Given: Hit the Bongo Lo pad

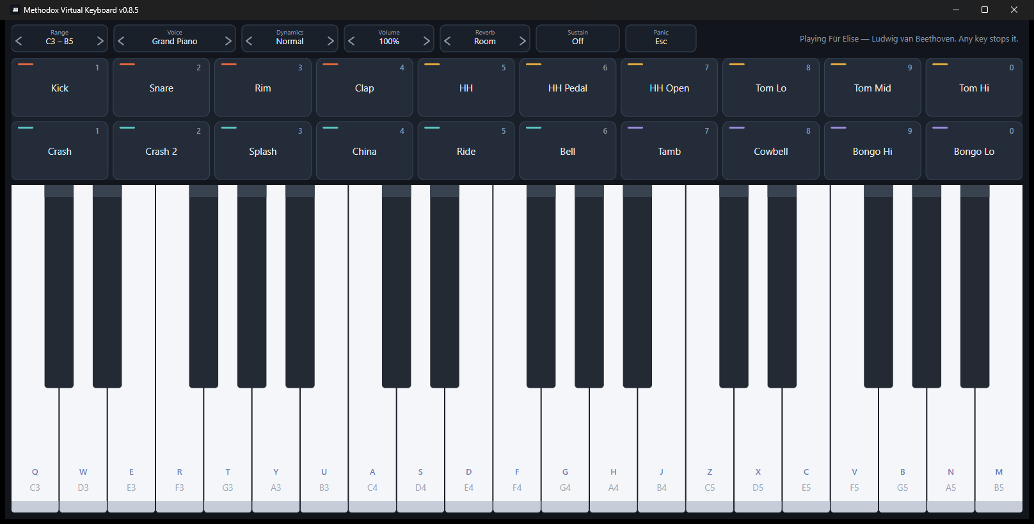Looking at the screenshot, I should click(974, 151).
